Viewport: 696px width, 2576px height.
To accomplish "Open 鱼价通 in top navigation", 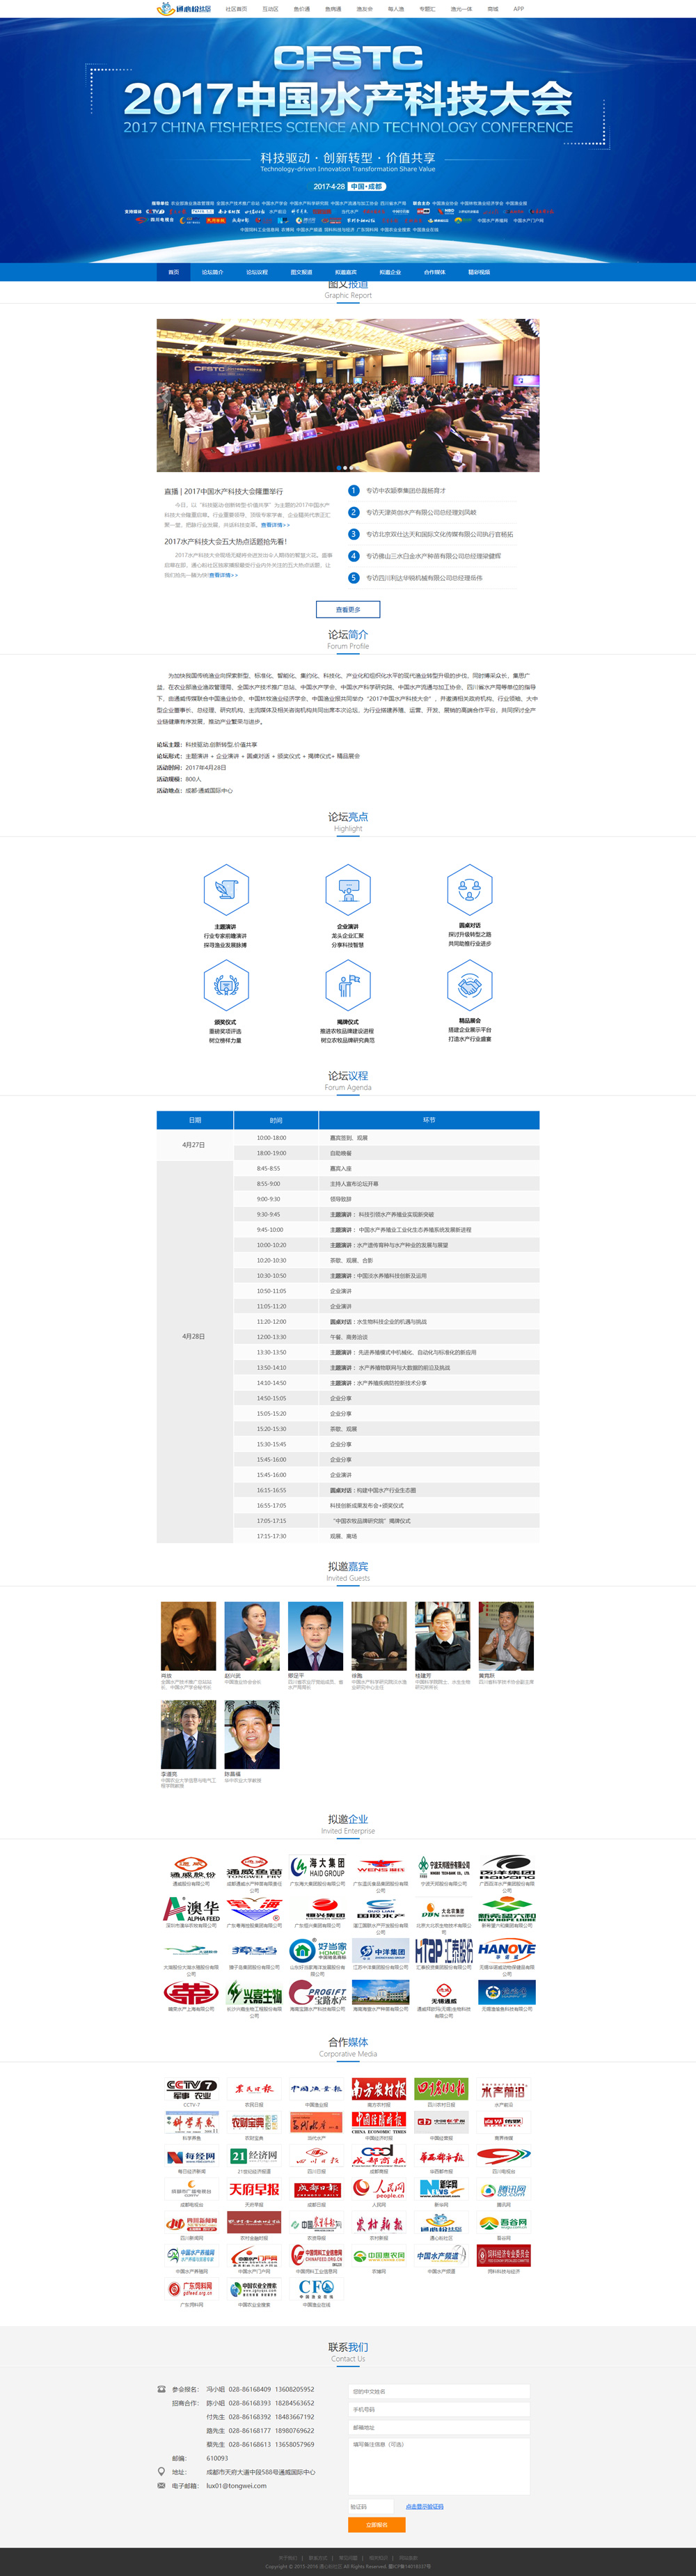I will tap(301, 9).
